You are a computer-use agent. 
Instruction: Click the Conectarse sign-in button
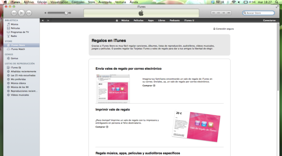[269, 21]
